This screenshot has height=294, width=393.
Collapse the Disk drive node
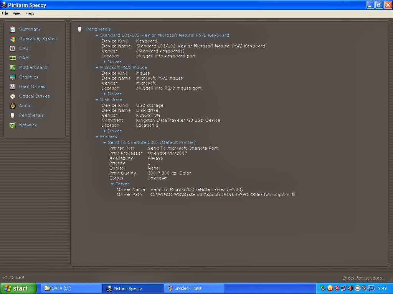(x=97, y=100)
